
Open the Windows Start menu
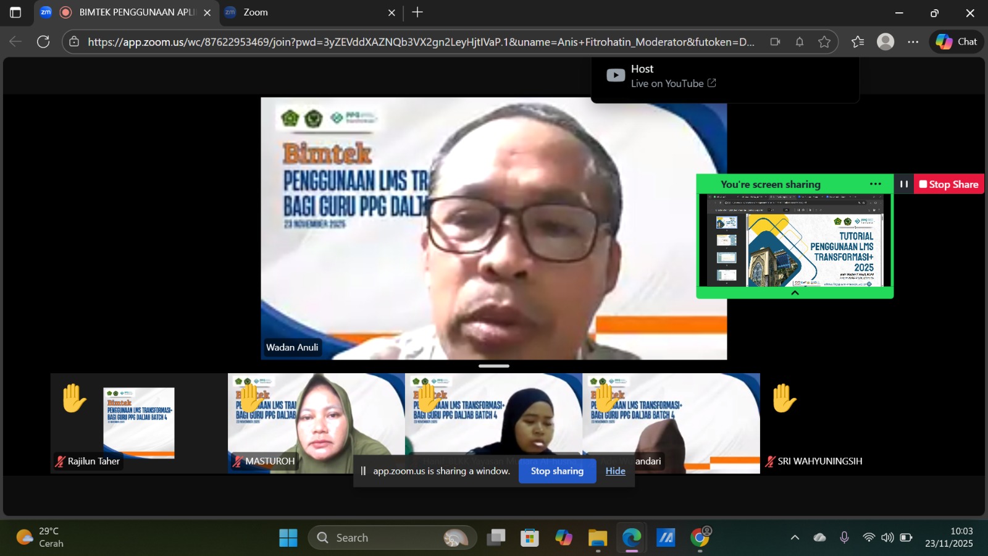pos(289,537)
